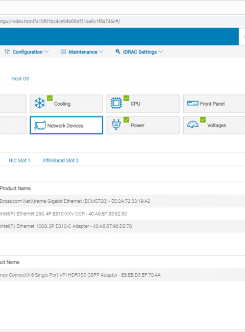Viewport: 245px width, 332px height.
Task: Open the CPU tile
Action: [143, 104]
